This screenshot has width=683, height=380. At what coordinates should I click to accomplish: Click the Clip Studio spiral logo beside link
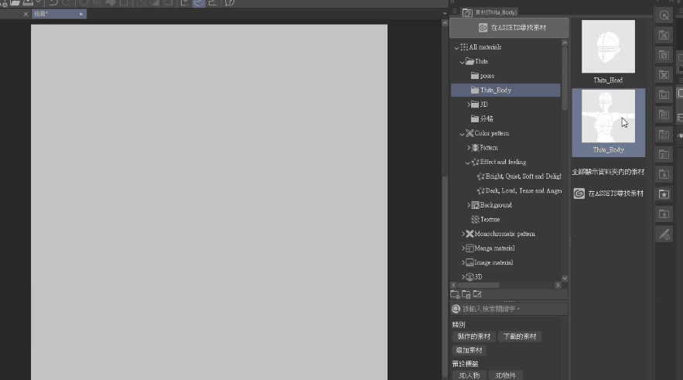(x=579, y=193)
